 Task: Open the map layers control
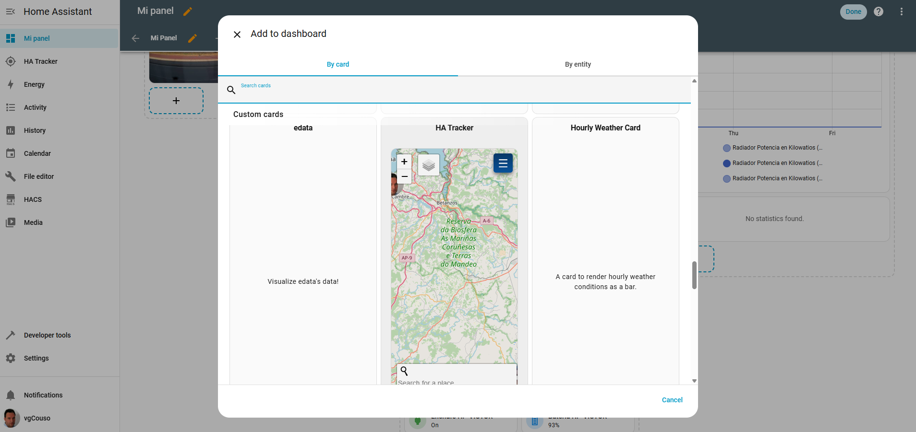429,165
